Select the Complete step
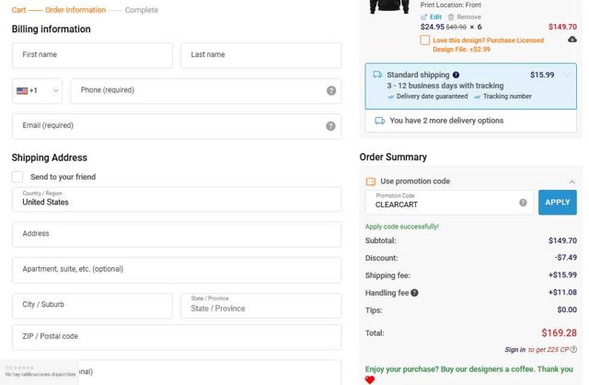589x385 pixels. (141, 10)
